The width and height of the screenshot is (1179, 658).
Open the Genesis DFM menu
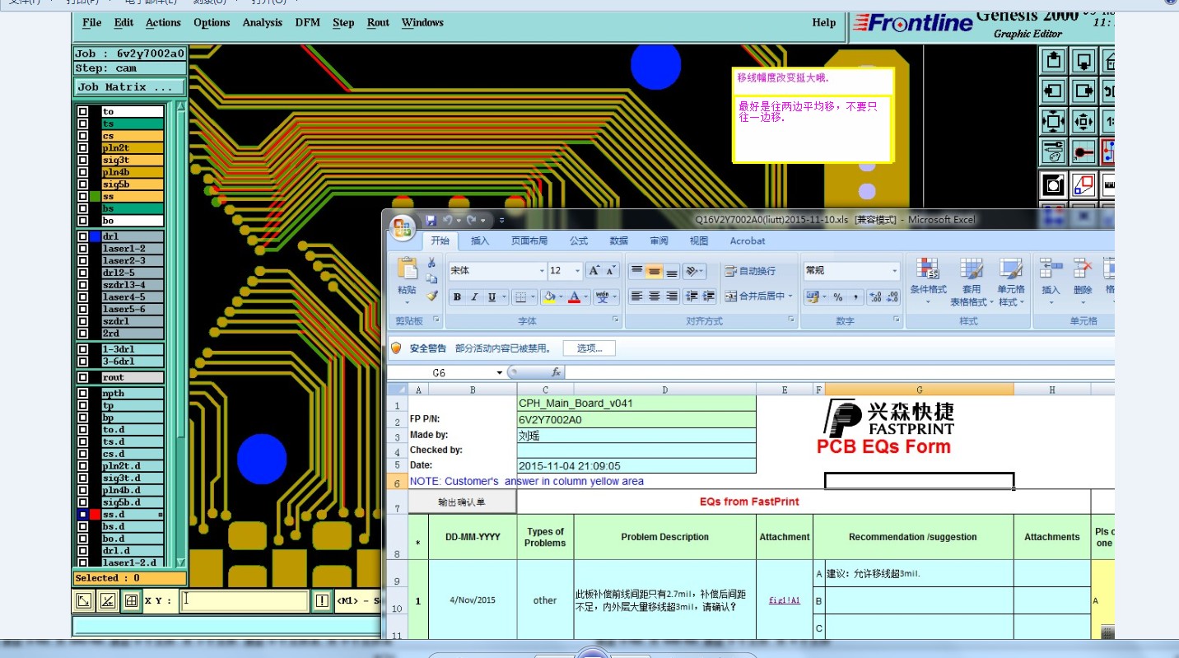tap(308, 22)
